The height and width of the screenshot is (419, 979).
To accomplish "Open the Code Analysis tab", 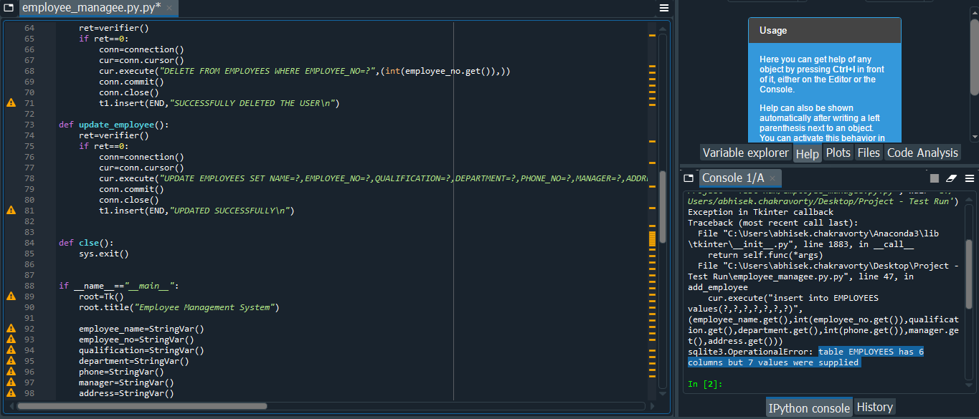I will click(x=922, y=153).
